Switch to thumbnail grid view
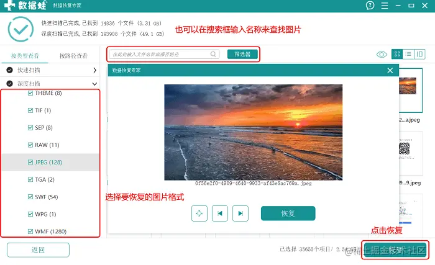 pos(397,54)
